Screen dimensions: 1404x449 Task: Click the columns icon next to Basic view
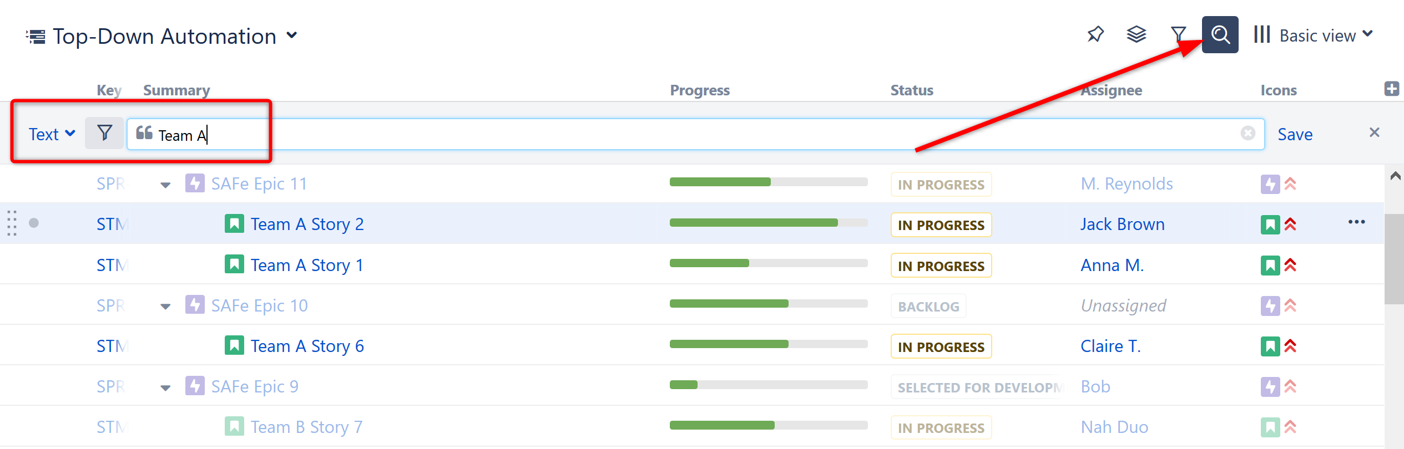point(1261,34)
